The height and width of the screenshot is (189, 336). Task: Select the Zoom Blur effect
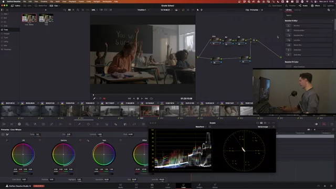[309, 55]
